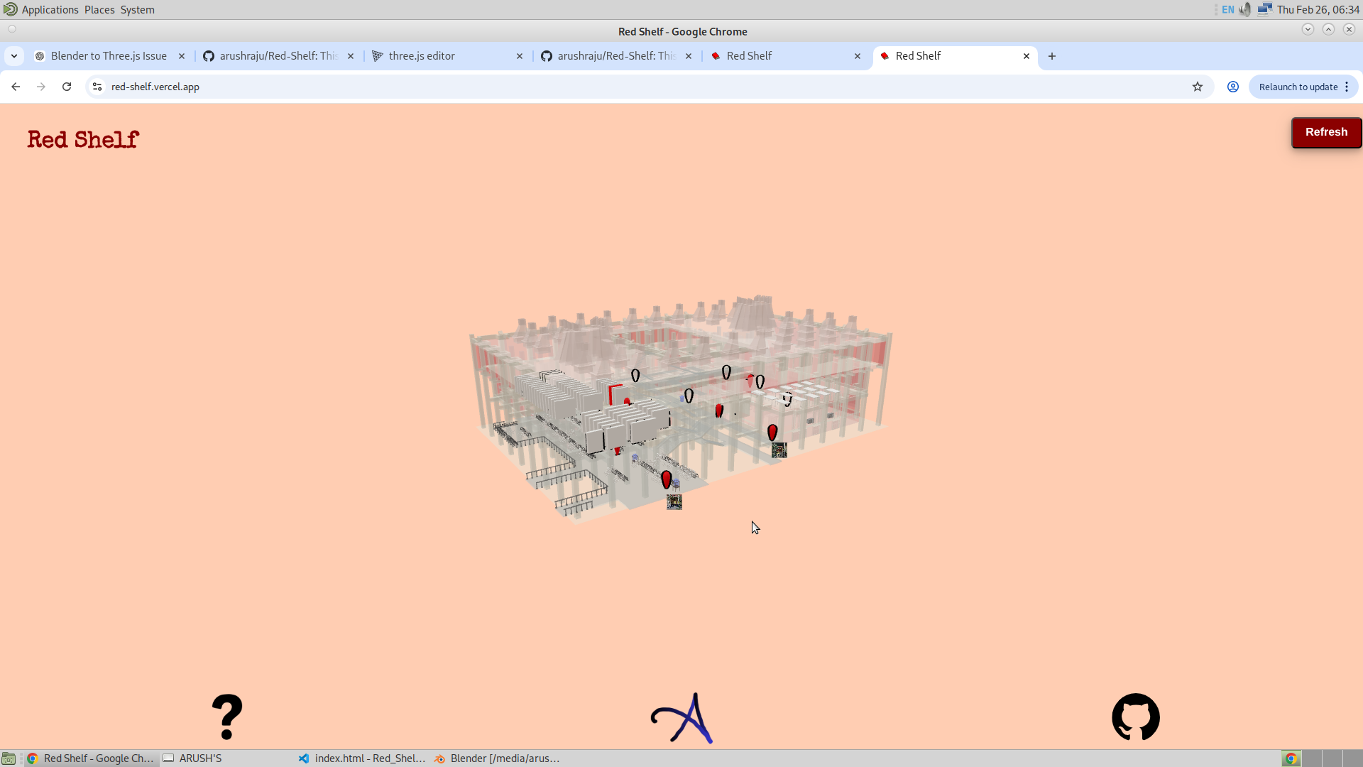Select the large red map pin on the model
The width and height of the screenshot is (1363, 767).
point(772,432)
